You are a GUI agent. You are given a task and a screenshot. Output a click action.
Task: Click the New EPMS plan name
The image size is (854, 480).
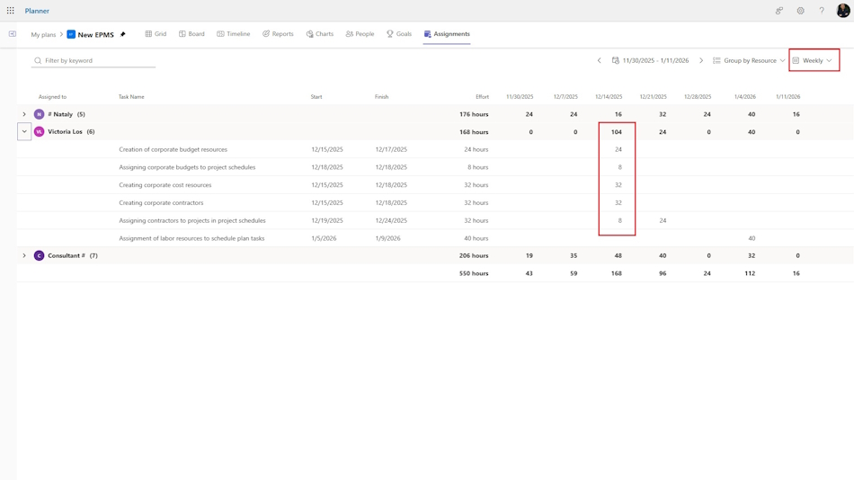click(x=96, y=34)
